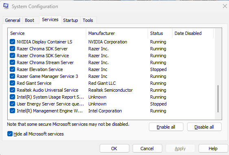Toggle Intel(R) Management Engine checkbox
The width and height of the screenshot is (229, 155).
(x=13, y=111)
